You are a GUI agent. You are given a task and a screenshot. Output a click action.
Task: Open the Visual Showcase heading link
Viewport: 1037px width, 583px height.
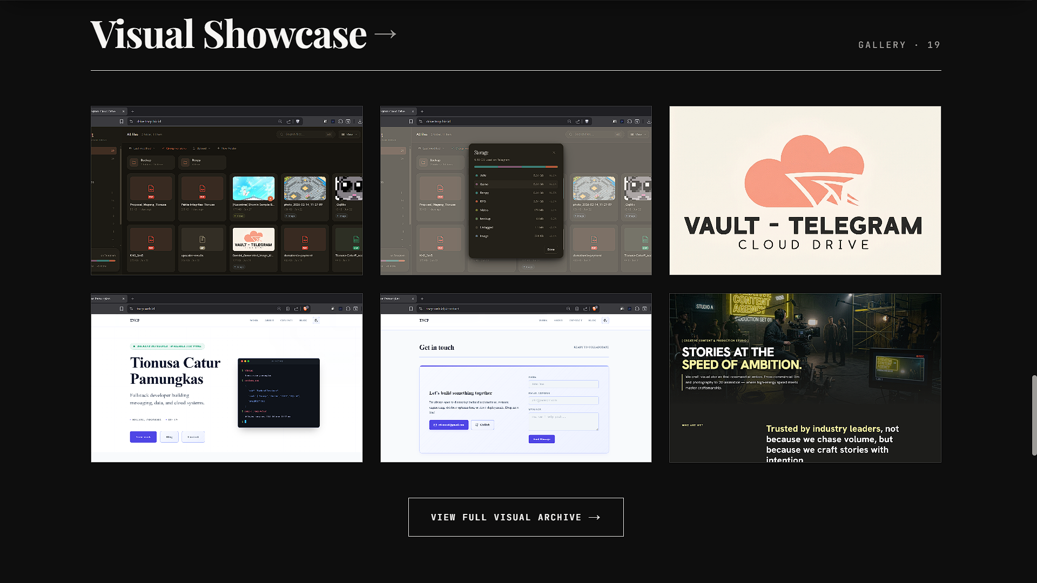[x=244, y=34]
